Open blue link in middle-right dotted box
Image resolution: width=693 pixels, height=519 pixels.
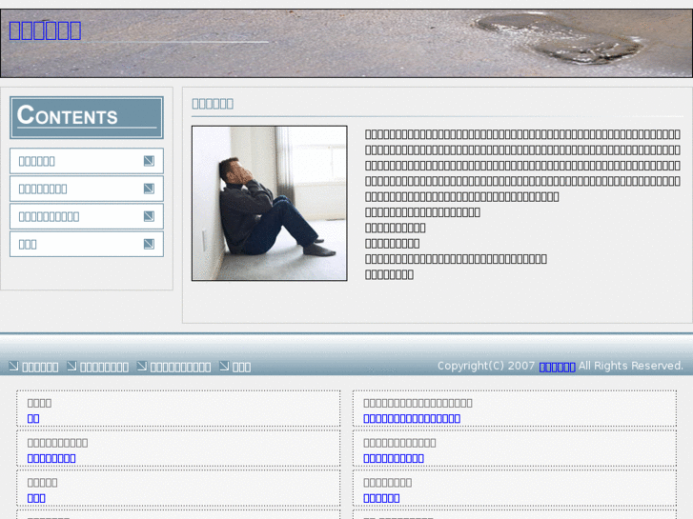[394, 458]
